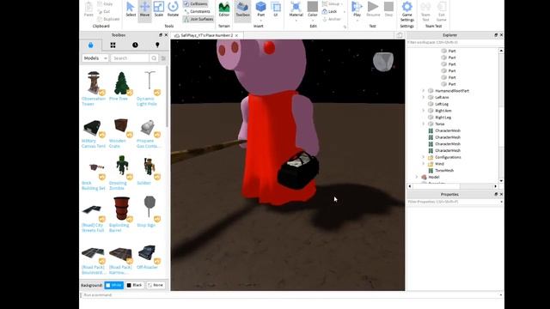Expand Torso node in Explorer

424,124
